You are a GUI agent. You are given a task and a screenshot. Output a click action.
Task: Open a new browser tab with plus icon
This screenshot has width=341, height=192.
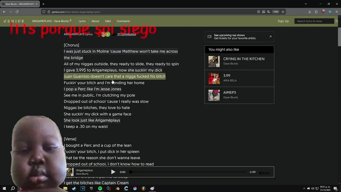[x=43, y=4]
